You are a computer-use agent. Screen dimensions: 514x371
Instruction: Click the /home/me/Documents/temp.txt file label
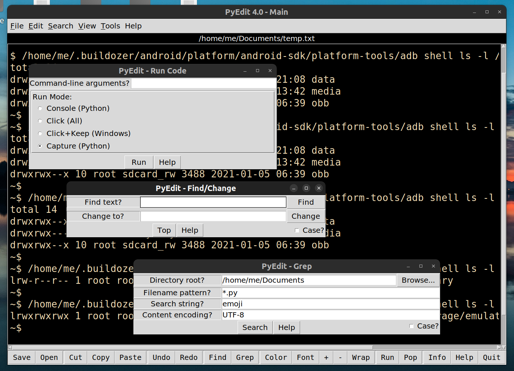(x=257, y=38)
